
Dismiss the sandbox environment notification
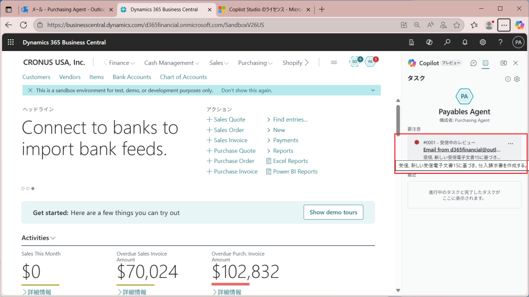(x=30, y=90)
